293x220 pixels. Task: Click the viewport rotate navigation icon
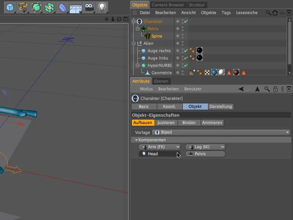pos(119,19)
